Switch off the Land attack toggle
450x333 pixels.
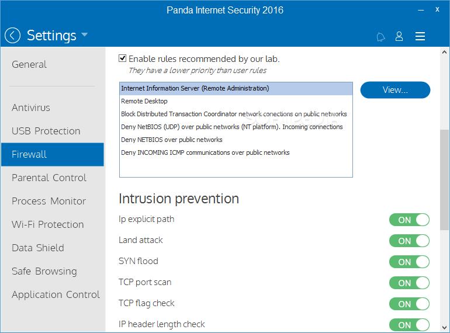pos(409,241)
